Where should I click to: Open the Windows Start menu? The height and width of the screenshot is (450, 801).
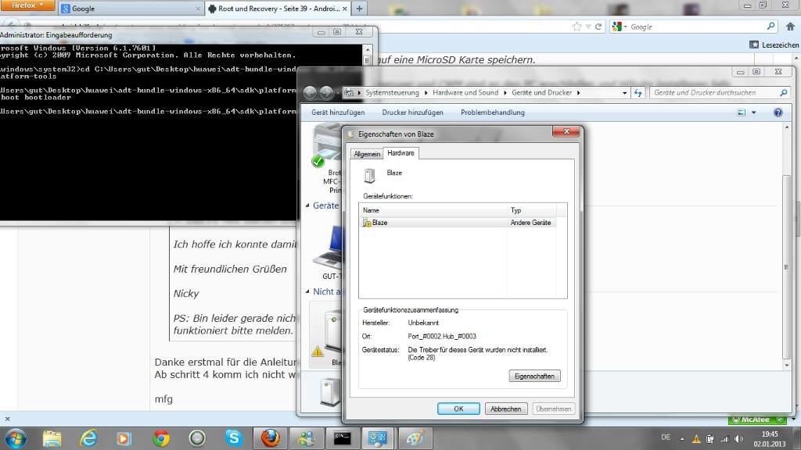(x=16, y=438)
